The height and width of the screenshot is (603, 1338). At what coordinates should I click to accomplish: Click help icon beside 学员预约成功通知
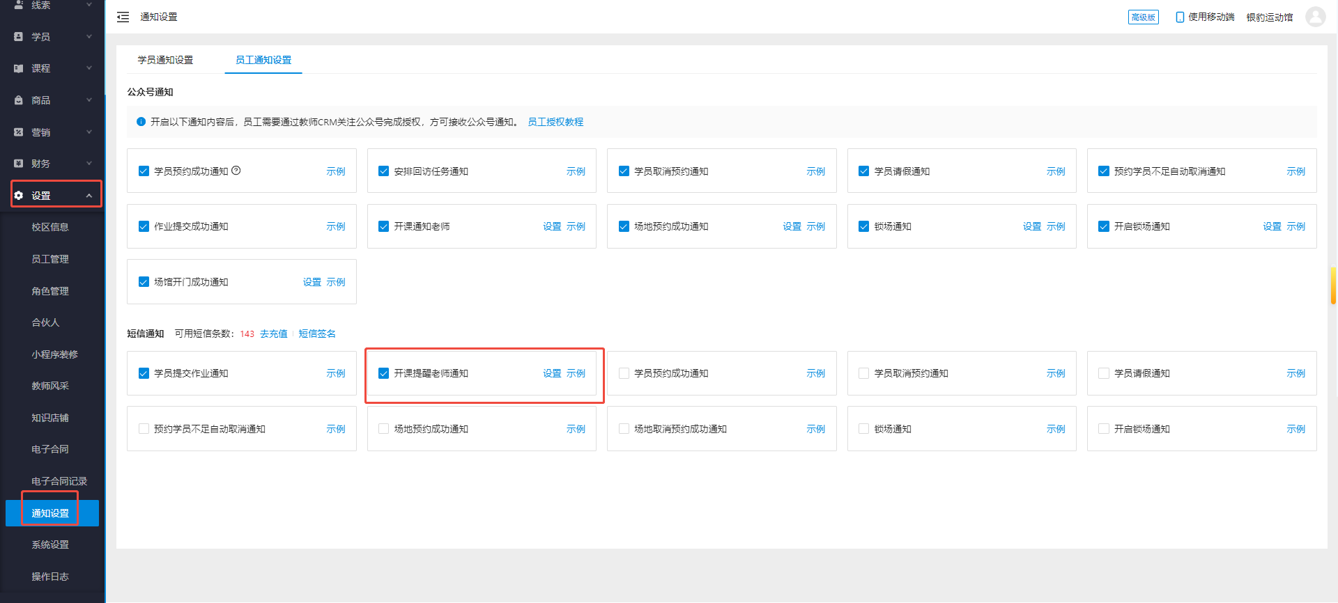[236, 171]
